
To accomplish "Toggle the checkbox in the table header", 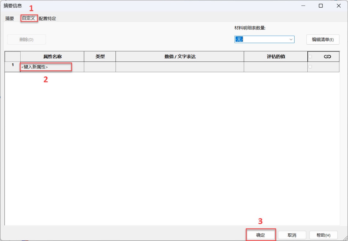I will tap(310, 57).
